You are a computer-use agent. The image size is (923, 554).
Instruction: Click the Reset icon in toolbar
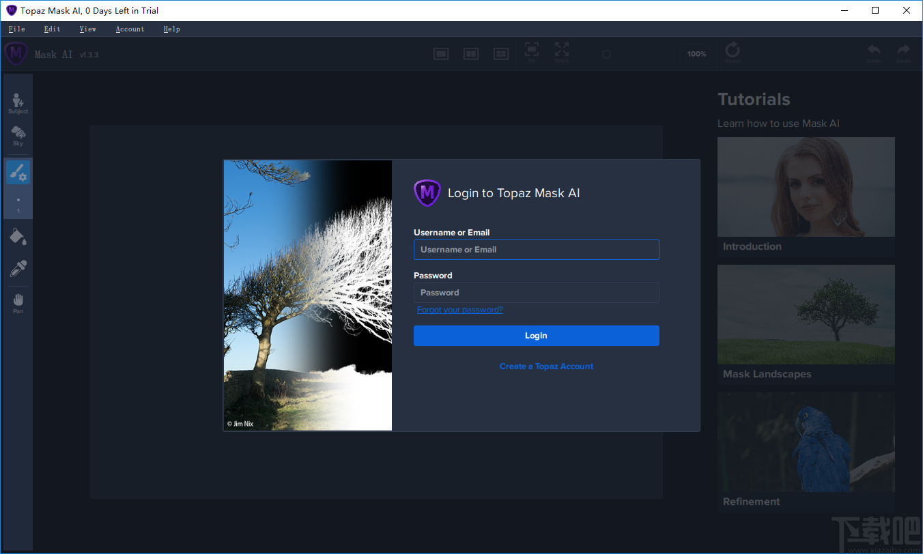pyautogui.click(x=733, y=53)
